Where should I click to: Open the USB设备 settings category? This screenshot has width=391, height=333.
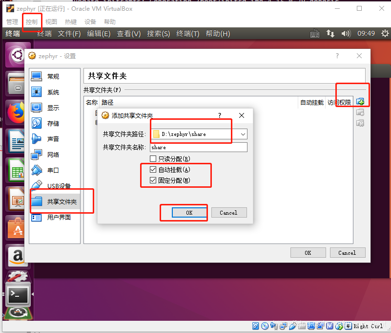tap(55, 186)
